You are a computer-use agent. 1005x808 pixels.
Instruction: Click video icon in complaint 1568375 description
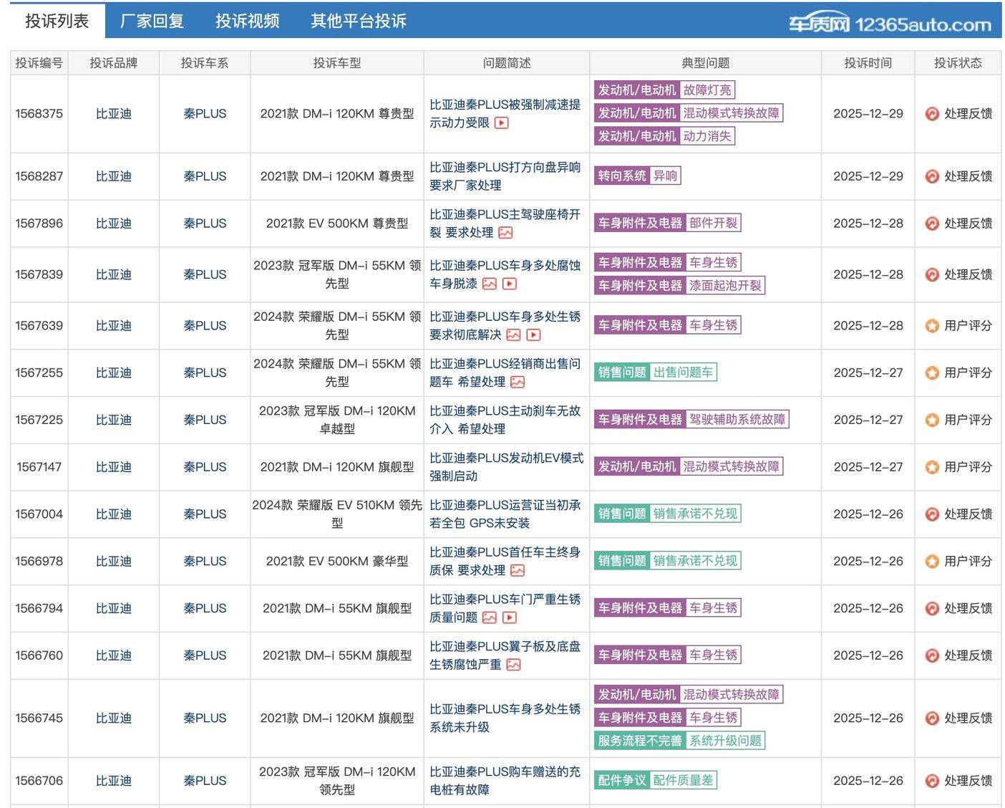pyautogui.click(x=502, y=123)
